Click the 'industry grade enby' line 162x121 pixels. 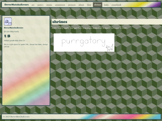pyautogui.click(x=14, y=41)
